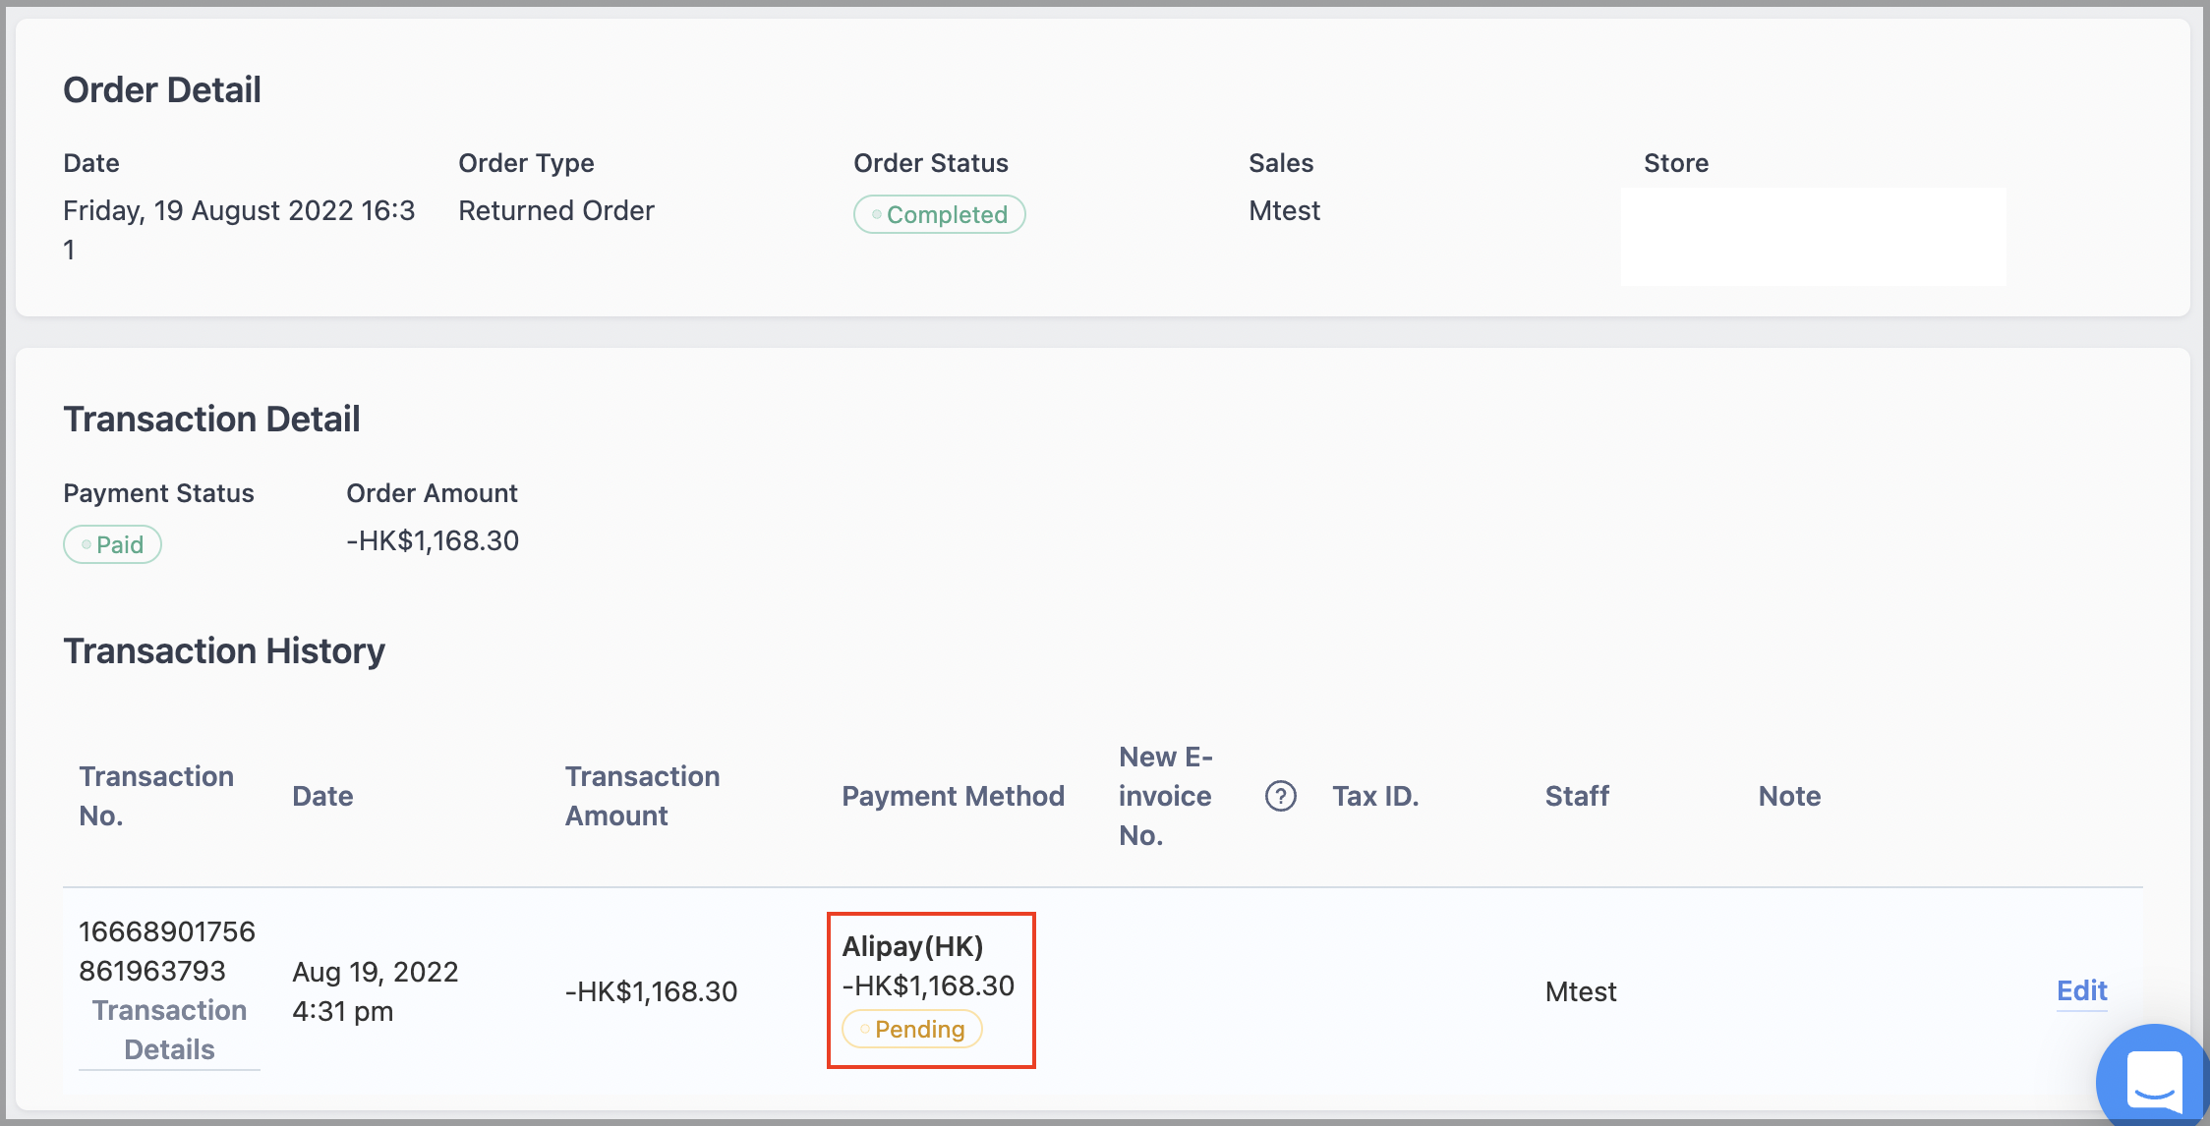Click Edit on the transaction row
2210x1126 pixels.
[2081, 990]
